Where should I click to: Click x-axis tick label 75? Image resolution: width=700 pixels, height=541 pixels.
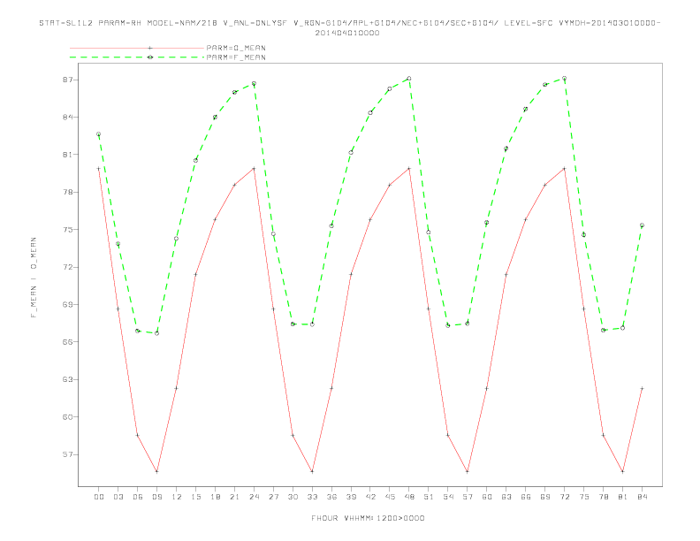(x=583, y=497)
